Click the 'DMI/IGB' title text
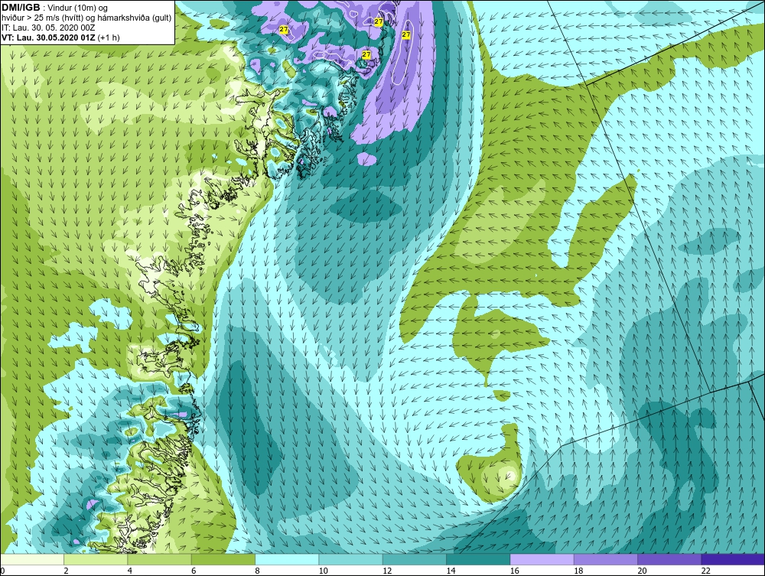Viewport: 765px width, 576px height. point(21,8)
